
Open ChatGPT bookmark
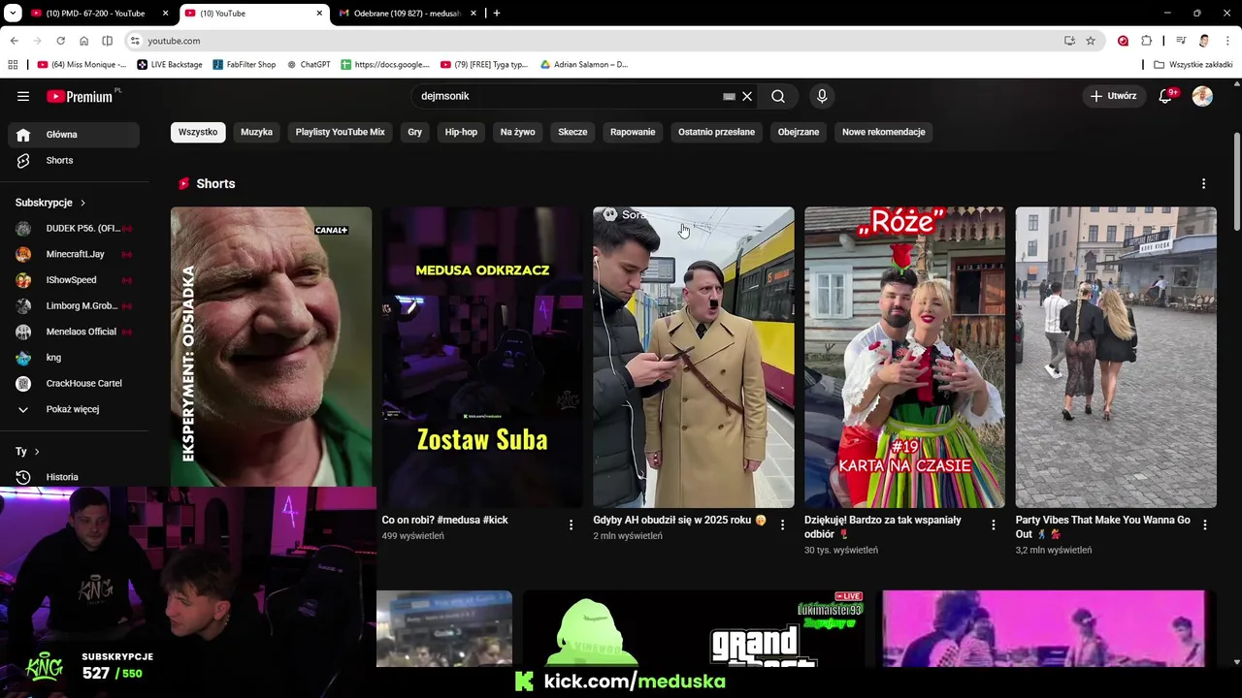[309, 64]
